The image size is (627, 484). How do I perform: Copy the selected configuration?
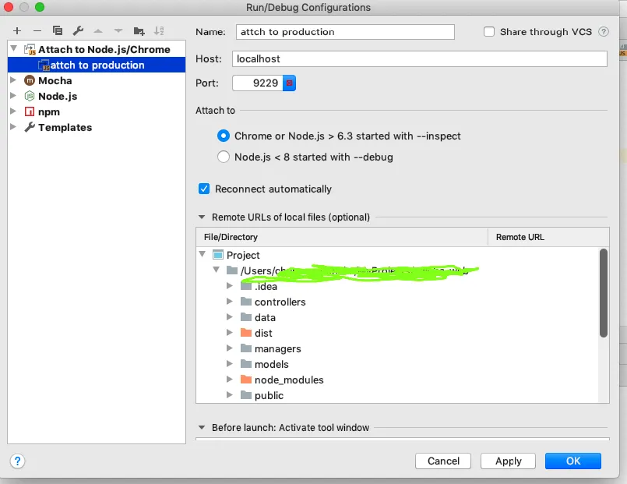point(58,31)
